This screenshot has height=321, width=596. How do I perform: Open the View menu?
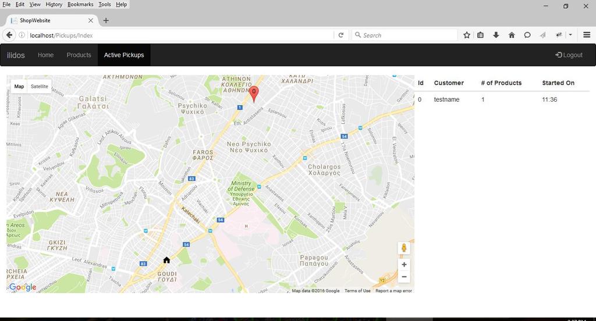(x=34, y=4)
